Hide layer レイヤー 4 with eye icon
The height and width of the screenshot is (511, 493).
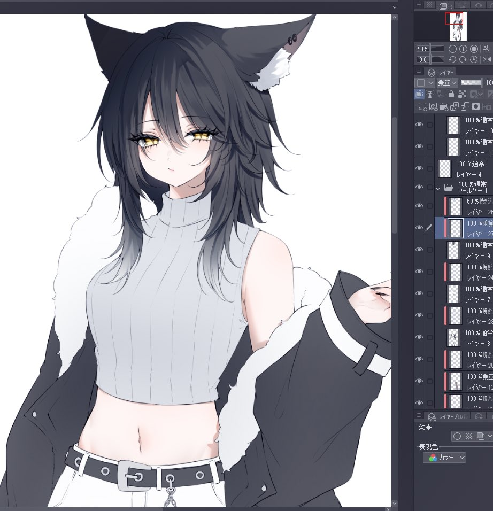pyautogui.click(x=419, y=168)
